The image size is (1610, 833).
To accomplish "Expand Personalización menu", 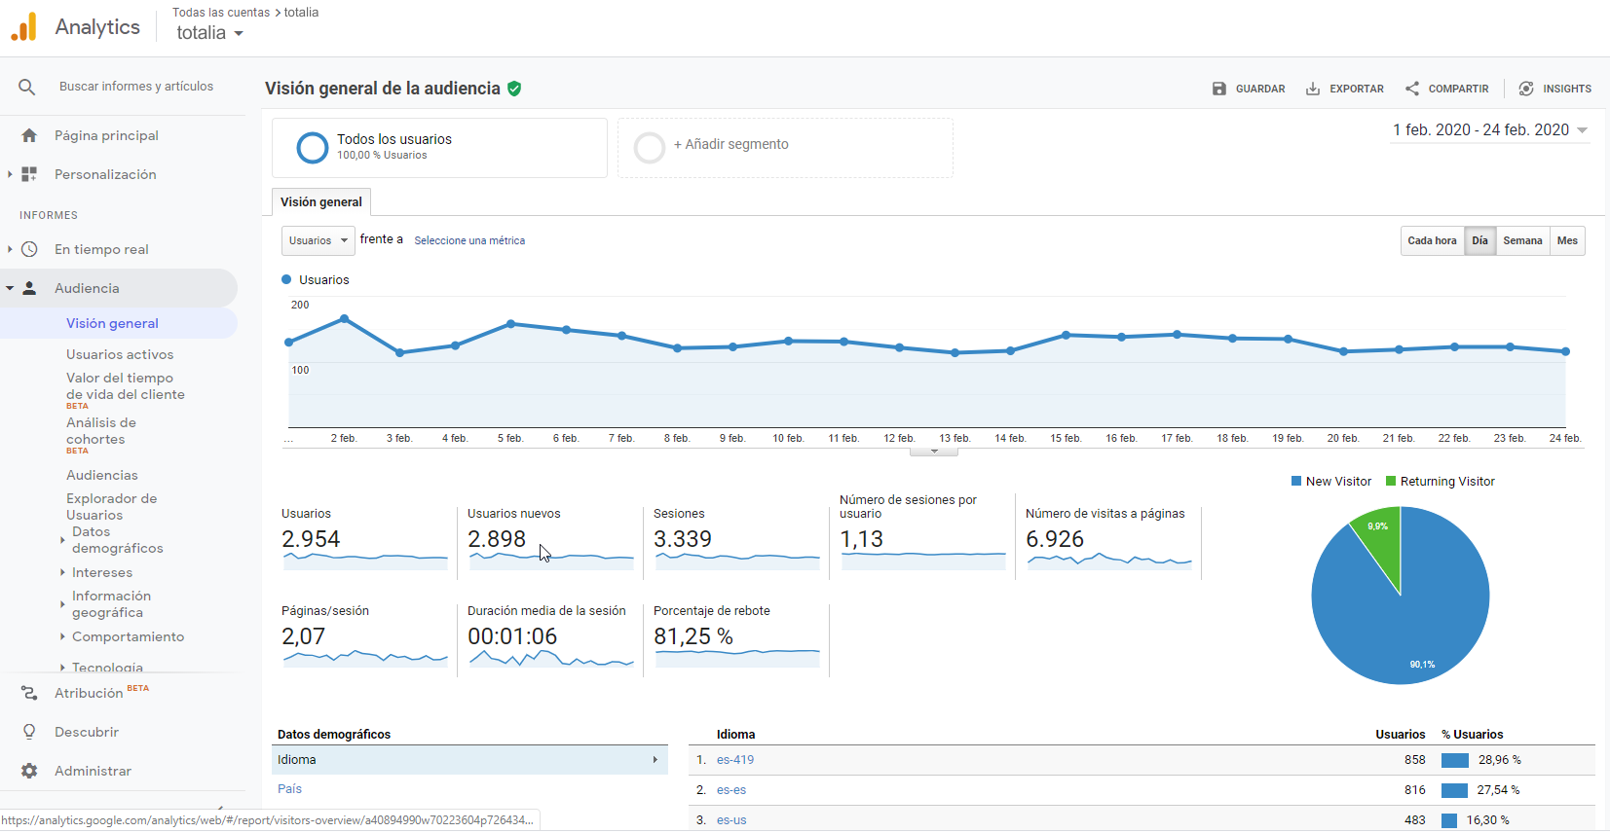I will tap(10, 174).
